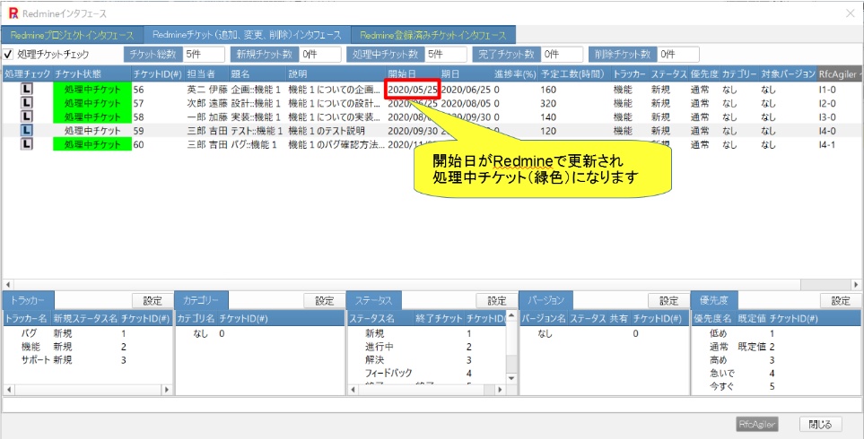Select テスト::機能 1 title cell
This screenshot has height=439, width=864.
click(257, 131)
